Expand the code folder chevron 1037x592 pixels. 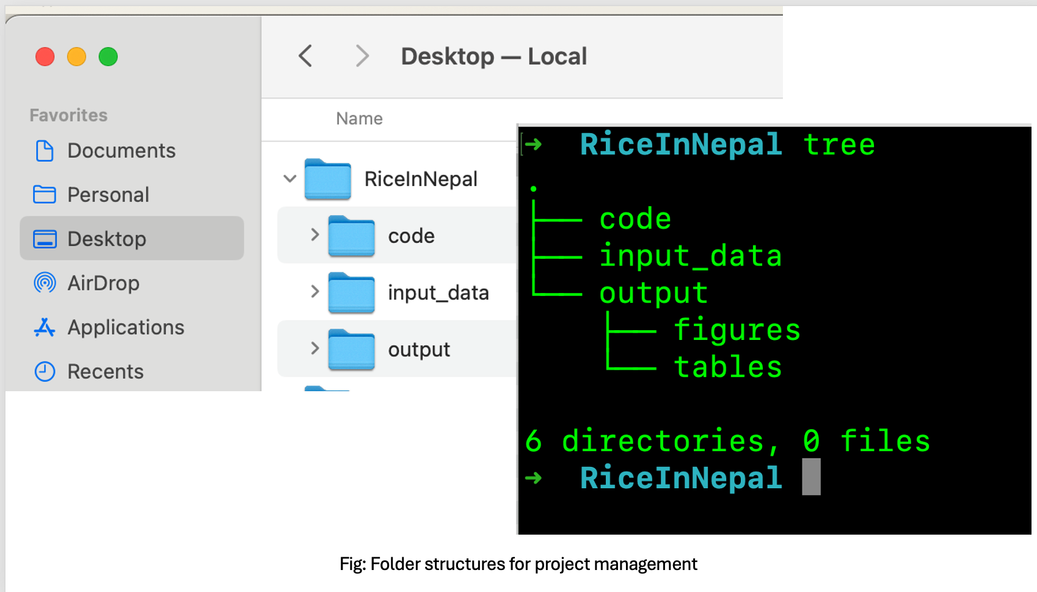[315, 235]
